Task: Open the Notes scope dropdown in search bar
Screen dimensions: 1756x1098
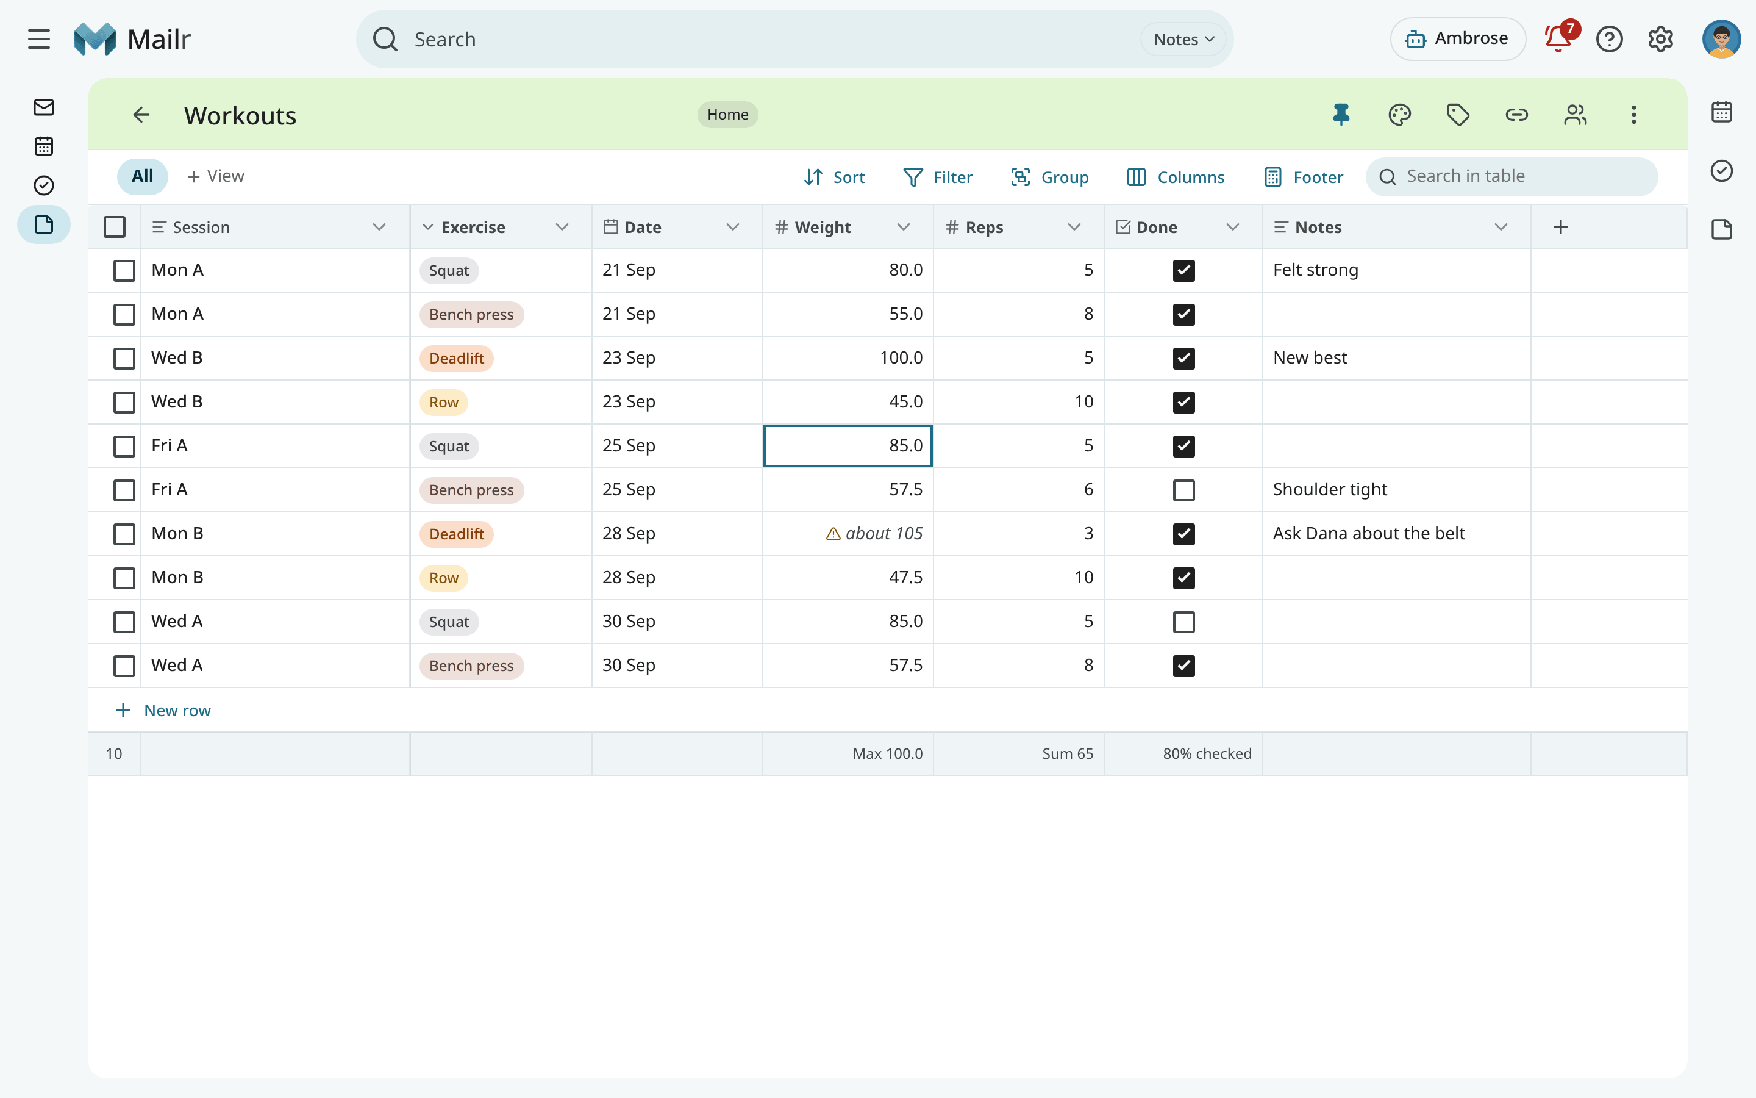Action: click(1183, 39)
